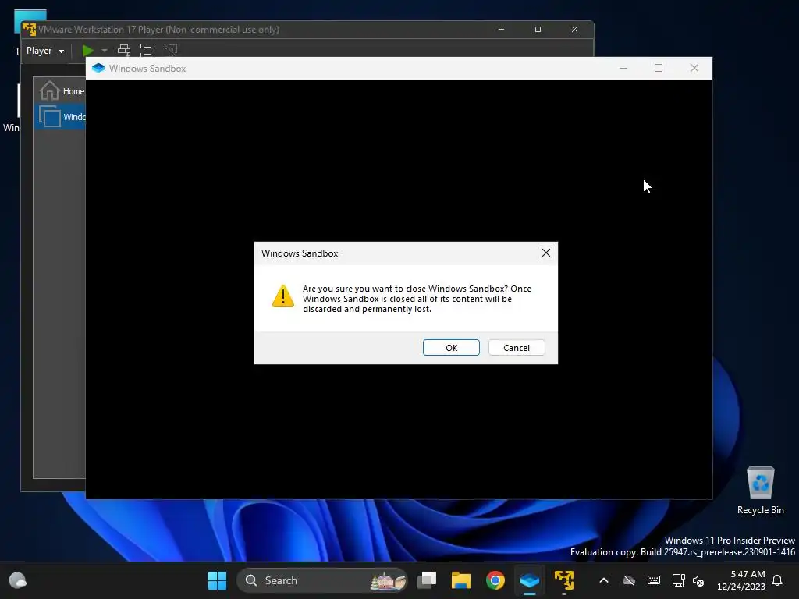The width and height of the screenshot is (799, 599).
Task: Switch to Windows Sandbox taskbar icon
Action: pos(530,580)
